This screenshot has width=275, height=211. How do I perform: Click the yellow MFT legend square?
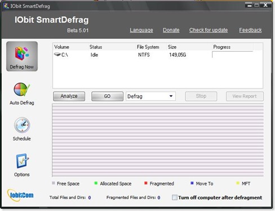pos(238,183)
